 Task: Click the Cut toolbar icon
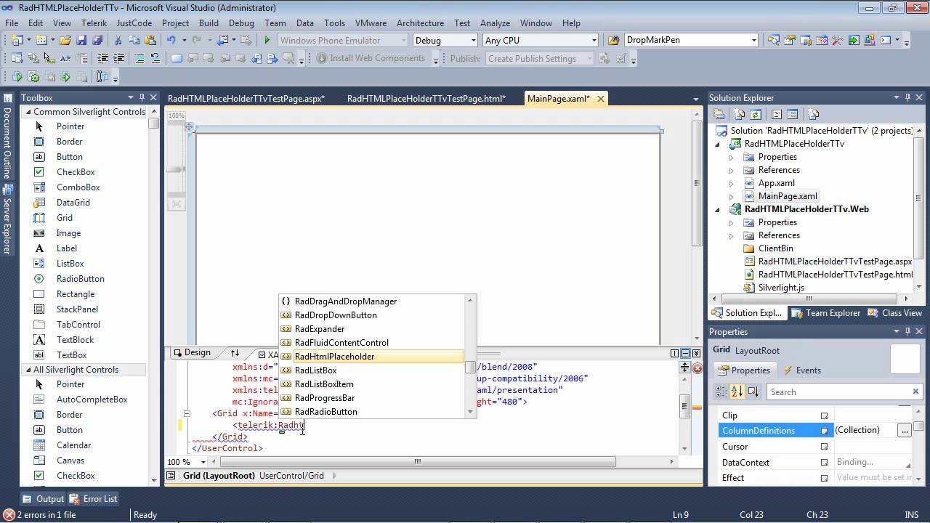point(118,41)
